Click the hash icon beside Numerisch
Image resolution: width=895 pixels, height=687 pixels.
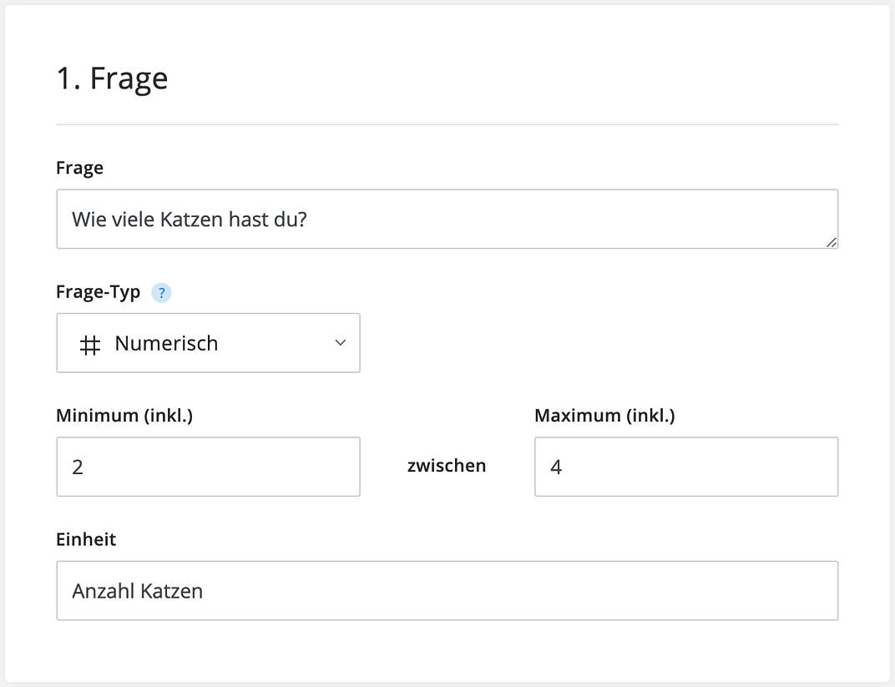point(89,345)
